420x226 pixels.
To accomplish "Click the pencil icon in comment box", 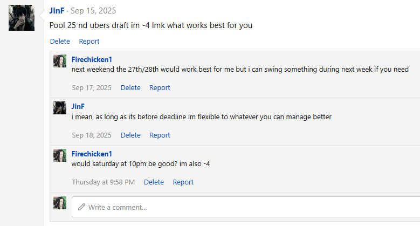I will point(81,207).
